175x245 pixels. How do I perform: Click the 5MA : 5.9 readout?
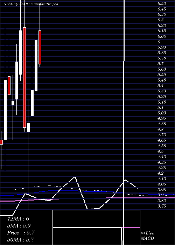tap(19, 226)
